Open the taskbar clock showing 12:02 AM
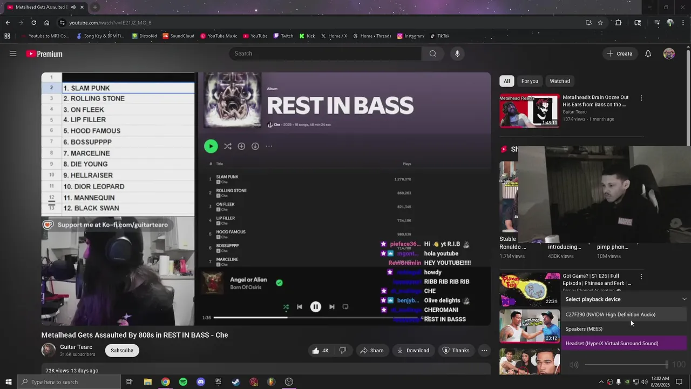This screenshot has height=389, width=691. click(660, 382)
